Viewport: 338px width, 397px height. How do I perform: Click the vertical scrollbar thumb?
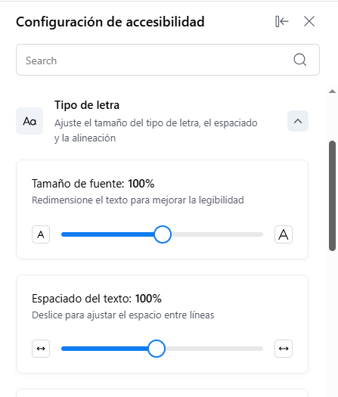[x=332, y=196]
